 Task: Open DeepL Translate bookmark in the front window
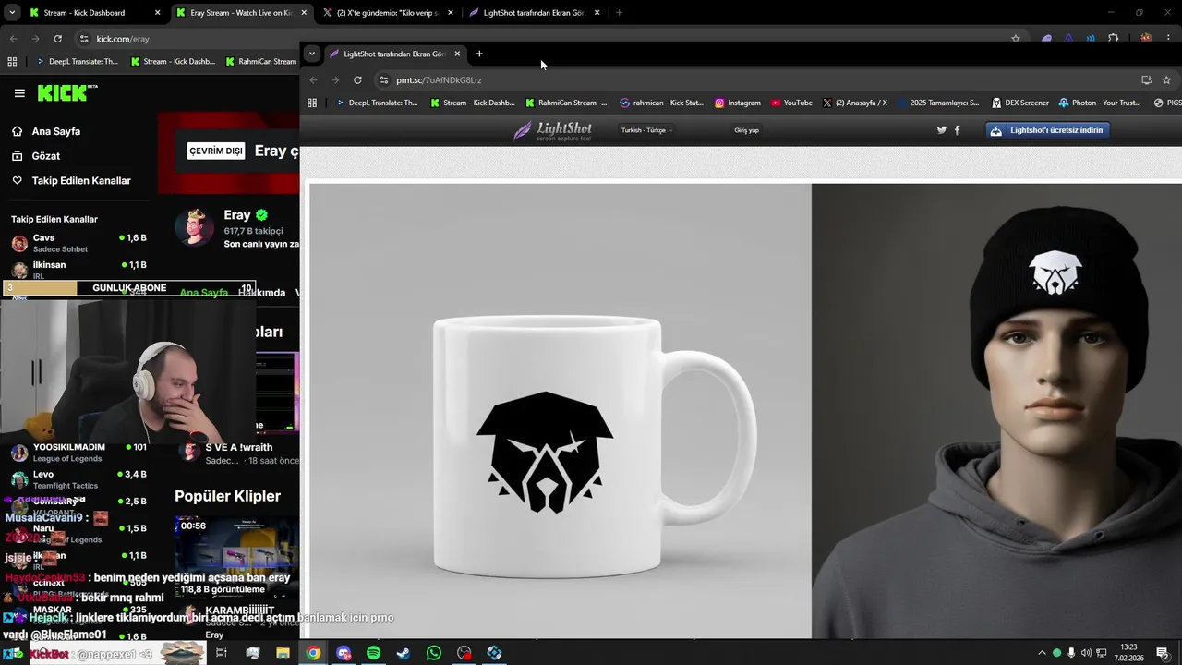377,103
